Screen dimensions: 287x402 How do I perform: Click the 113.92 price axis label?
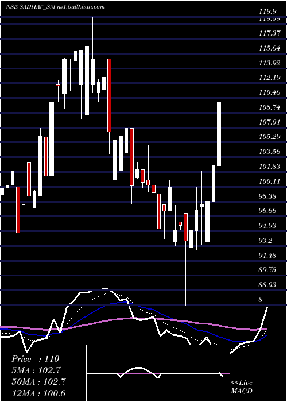[x=269, y=63]
